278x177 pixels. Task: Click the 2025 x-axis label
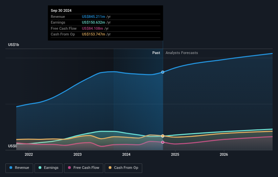[175, 155]
